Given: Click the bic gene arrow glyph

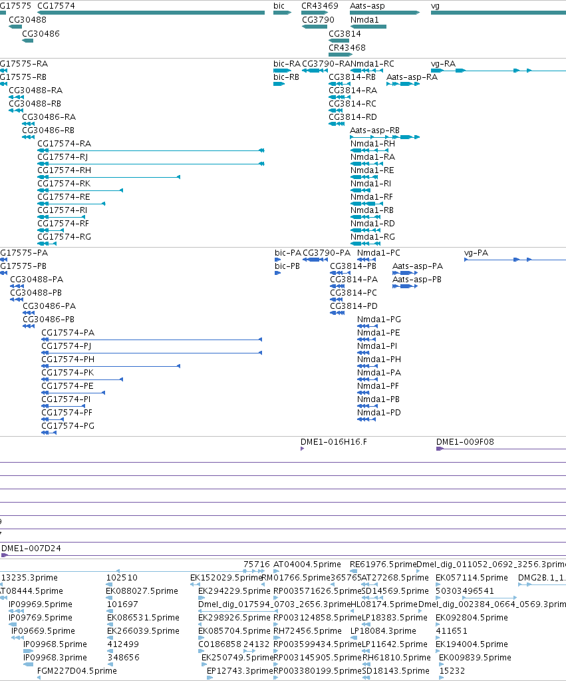Looking at the screenshot, I should point(282,13).
